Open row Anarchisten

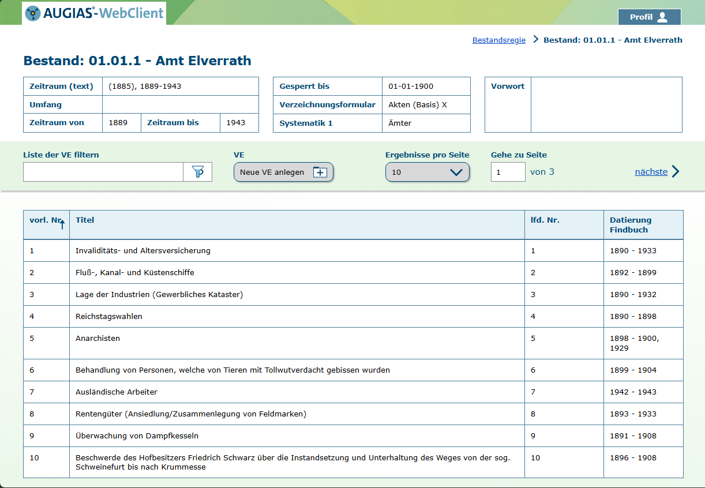tap(353, 343)
